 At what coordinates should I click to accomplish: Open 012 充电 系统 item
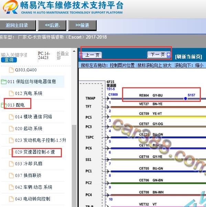click(29, 93)
